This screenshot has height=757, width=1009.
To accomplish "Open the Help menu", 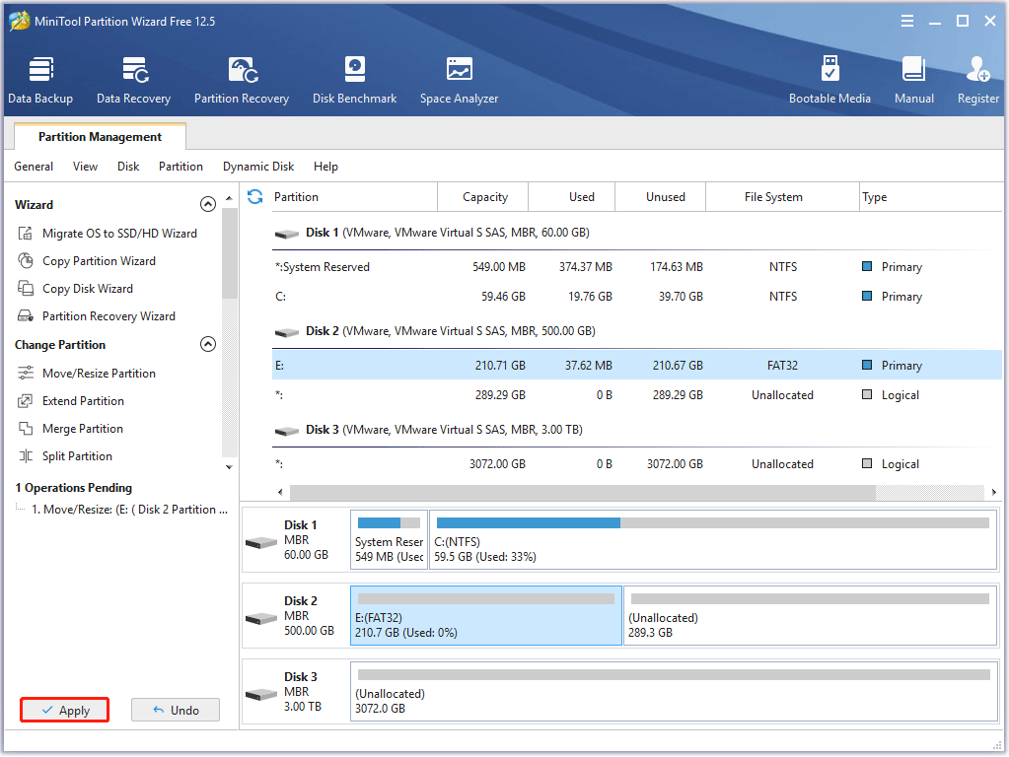I will (x=325, y=167).
